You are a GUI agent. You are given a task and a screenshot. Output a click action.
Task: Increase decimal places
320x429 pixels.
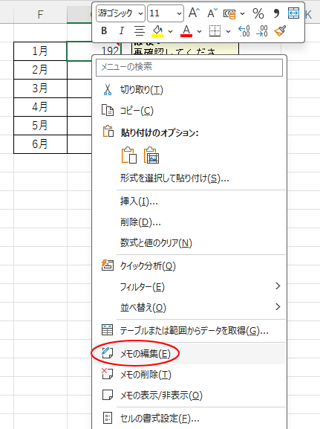point(244,31)
